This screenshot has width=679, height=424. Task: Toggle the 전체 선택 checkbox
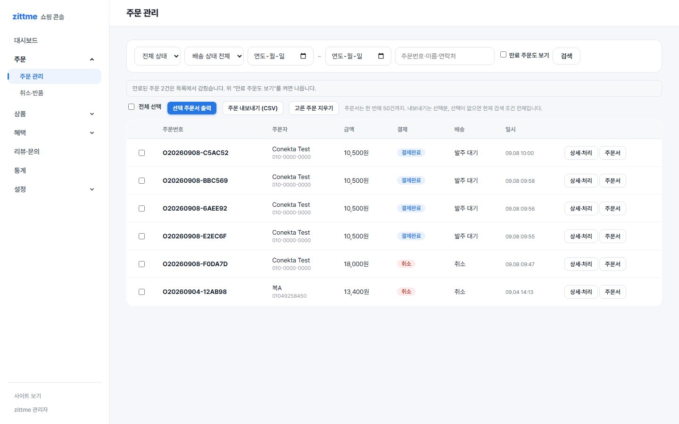click(x=132, y=107)
